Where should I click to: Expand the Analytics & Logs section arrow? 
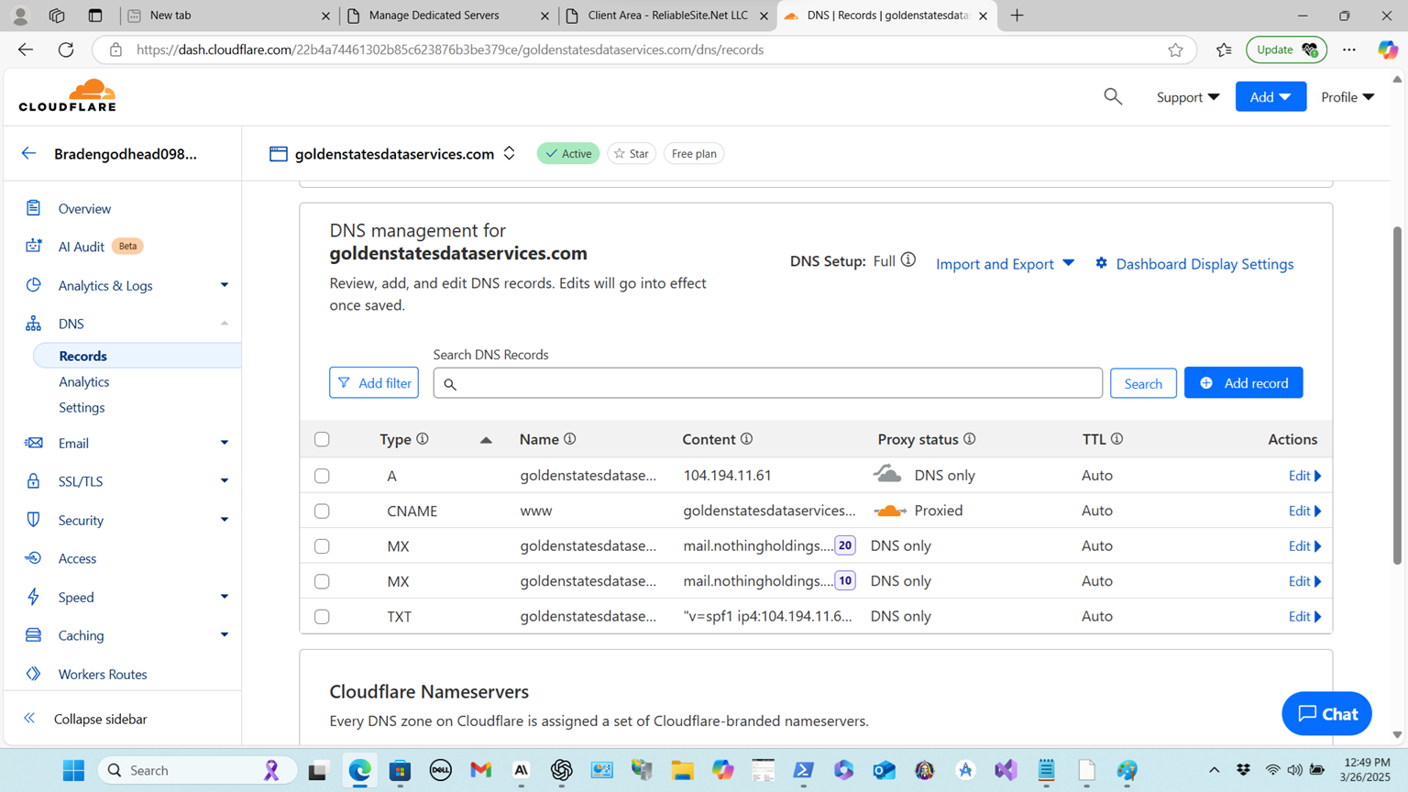coord(225,285)
